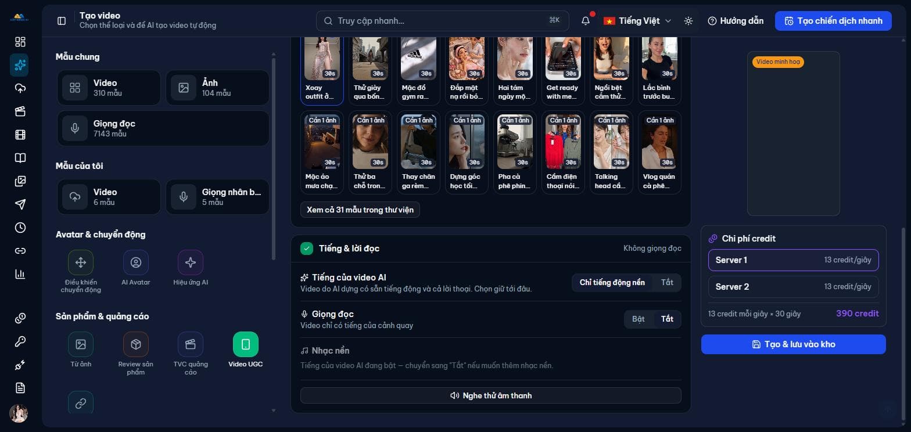This screenshot has width=911, height=432.
Task: Click Tạo chiến dịch nhanh button
Action: coord(833,21)
